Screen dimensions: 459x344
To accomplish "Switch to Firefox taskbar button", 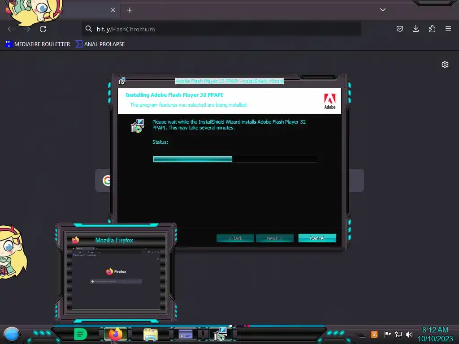I will point(116,334).
